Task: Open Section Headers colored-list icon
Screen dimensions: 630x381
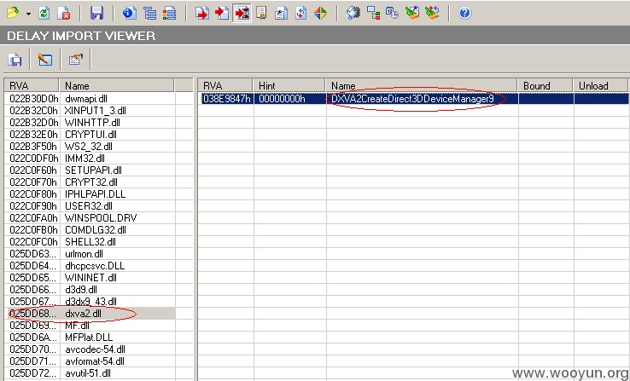Action: [x=169, y=14]
